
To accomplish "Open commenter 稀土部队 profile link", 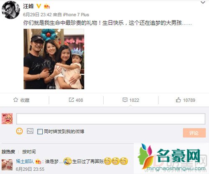I will point(25,161).
